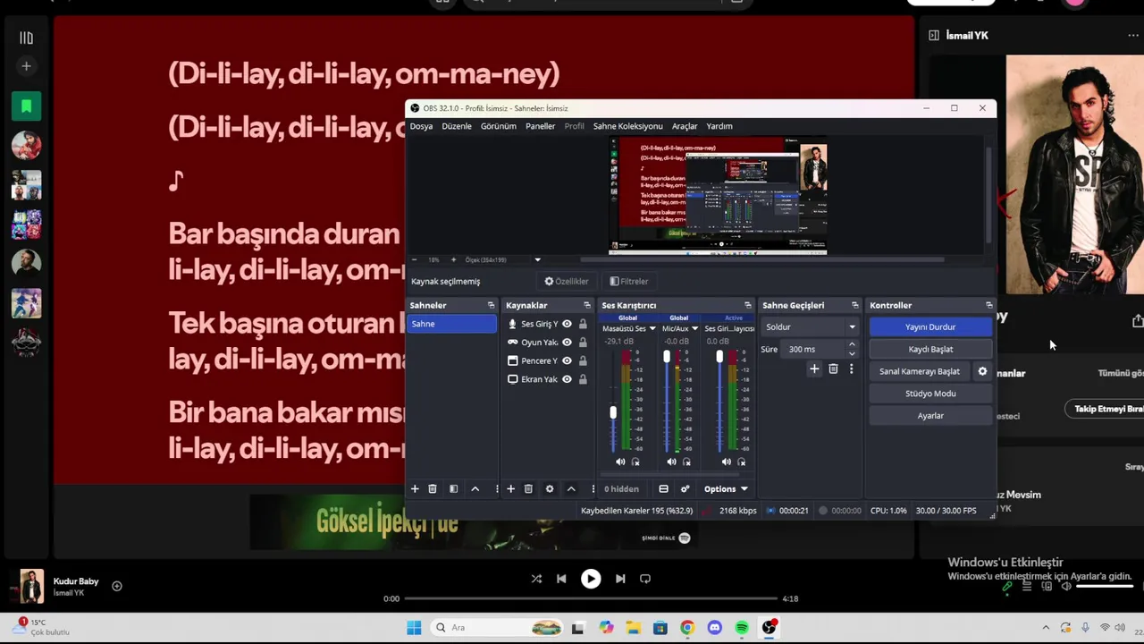Expand Masaüstü Ses channel dropdown arrow
Screen dimensions: 1144x644
652,329
